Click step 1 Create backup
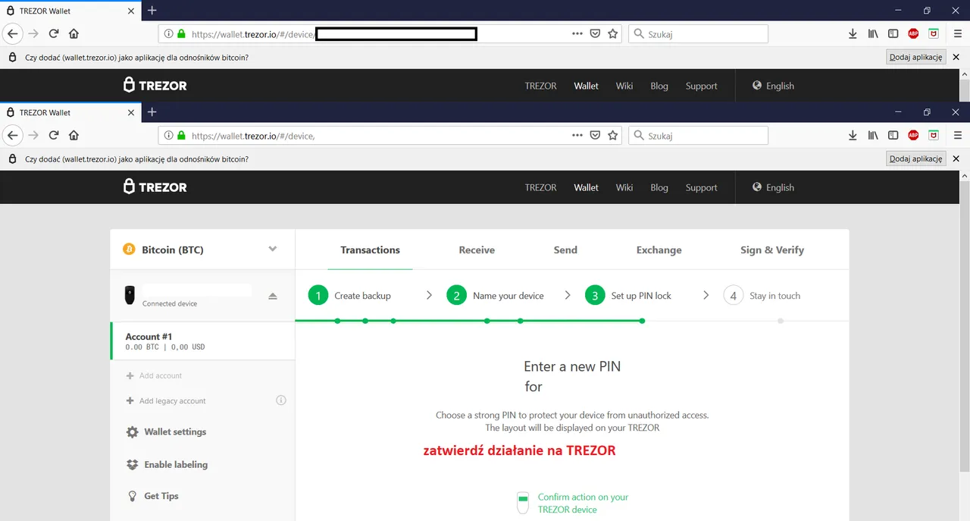970x521 pixels. coord(350,296)
